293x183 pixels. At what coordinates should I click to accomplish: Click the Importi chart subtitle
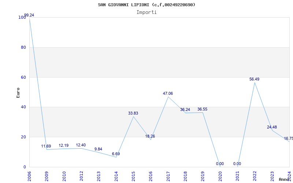coord(146,12)
